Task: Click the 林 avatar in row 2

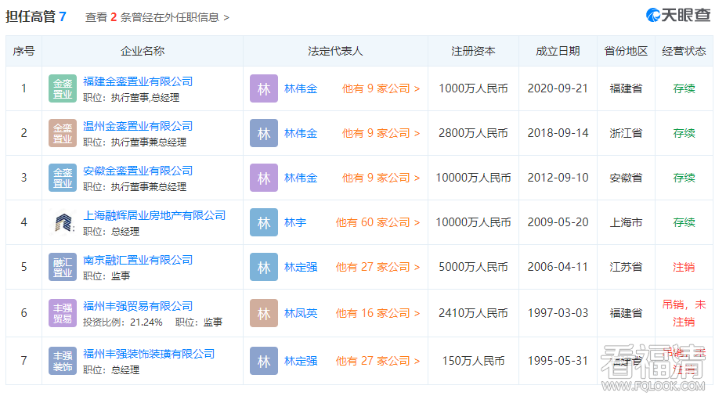Action: [264, 133]
